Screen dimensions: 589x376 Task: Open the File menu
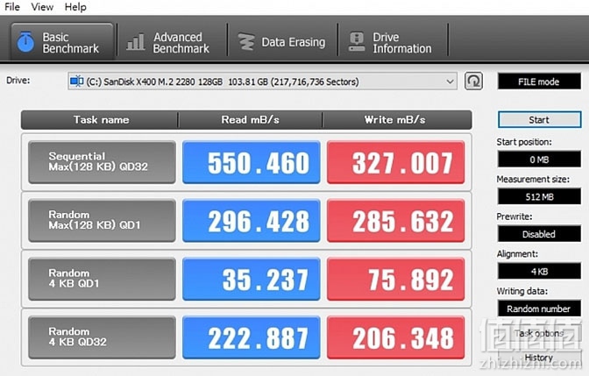12,7
